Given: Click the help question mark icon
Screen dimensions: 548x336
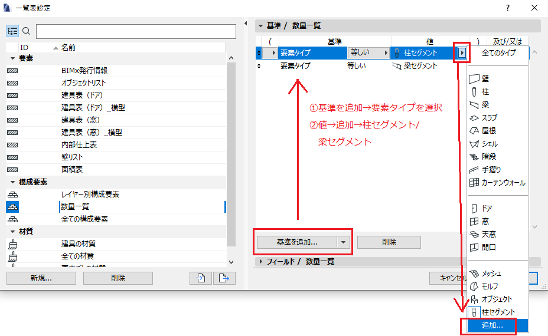Looking at the screenshot, I should pos(507,8).
